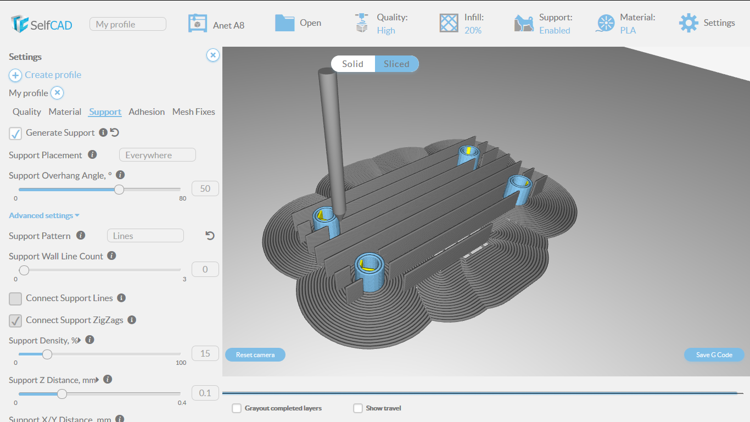This screenshot has height=422, width=750.
Task: Expand Support Density sub-options arrow
Action: 79,340
